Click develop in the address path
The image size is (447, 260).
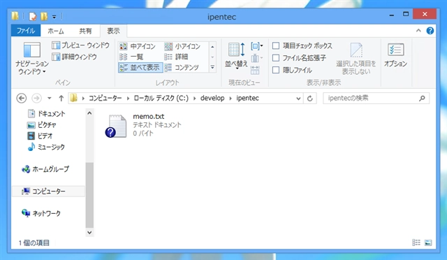212,98
